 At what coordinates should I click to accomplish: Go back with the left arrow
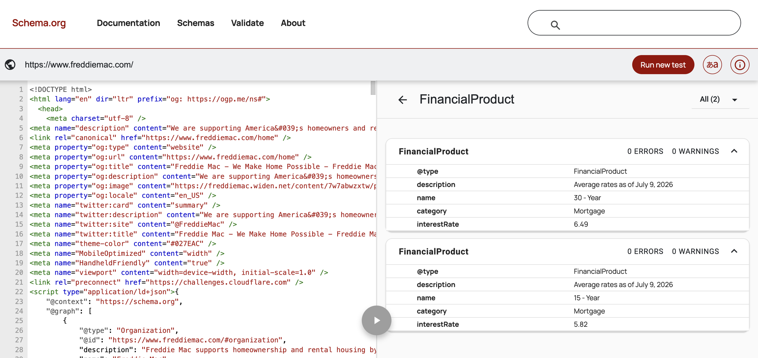pos(403,100)
